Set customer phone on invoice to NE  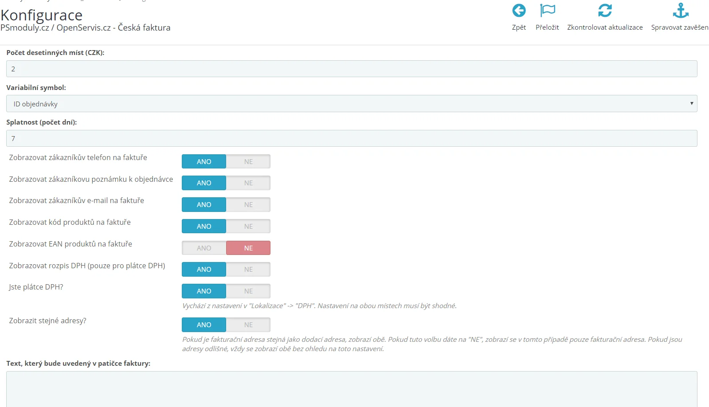coord(248,162)
